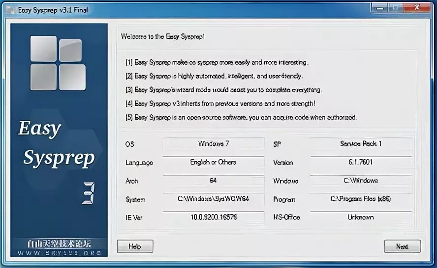Proceed with the Next button
Image resolution: width=437 pixels, height=268 pixels.
403,246
